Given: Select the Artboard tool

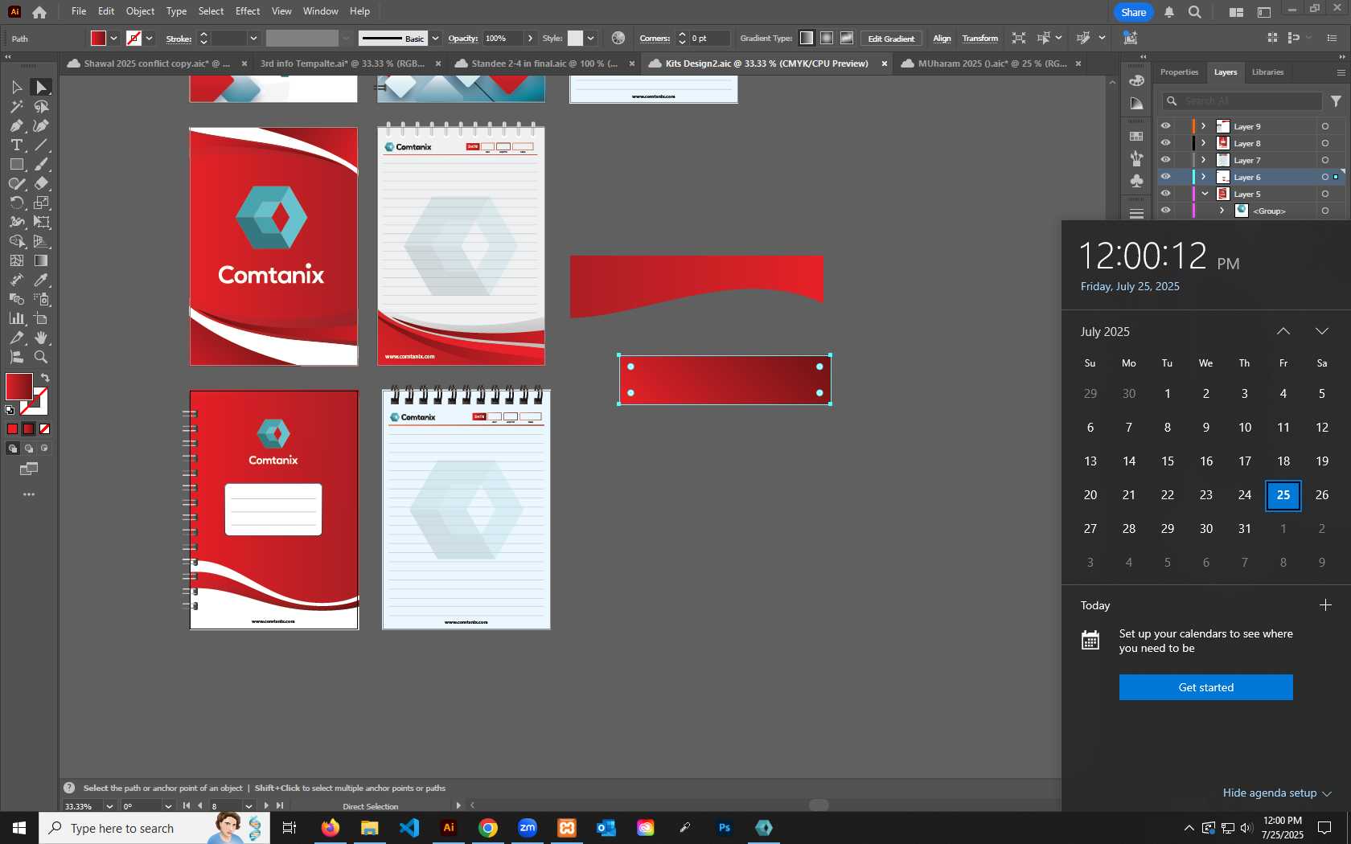Looking at the screenshot, I should pos(42,318).
